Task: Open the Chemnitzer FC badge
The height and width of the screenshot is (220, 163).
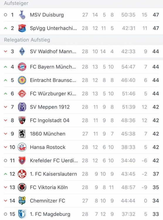Action: 22,201
